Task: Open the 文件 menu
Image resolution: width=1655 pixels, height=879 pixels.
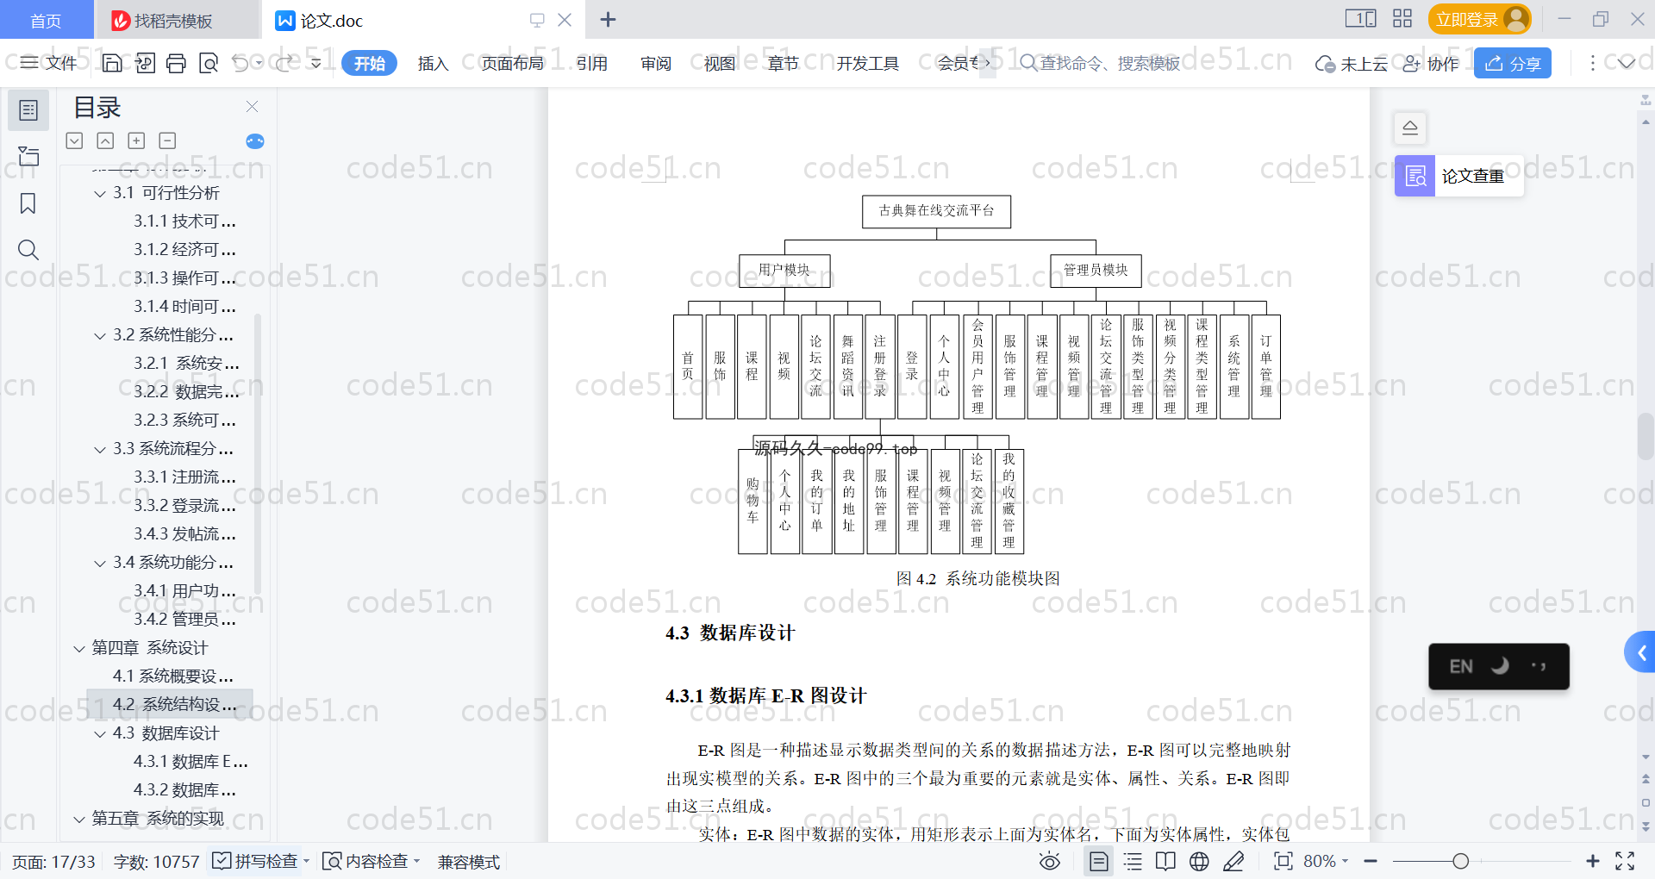Action: (x=49, y=63)
